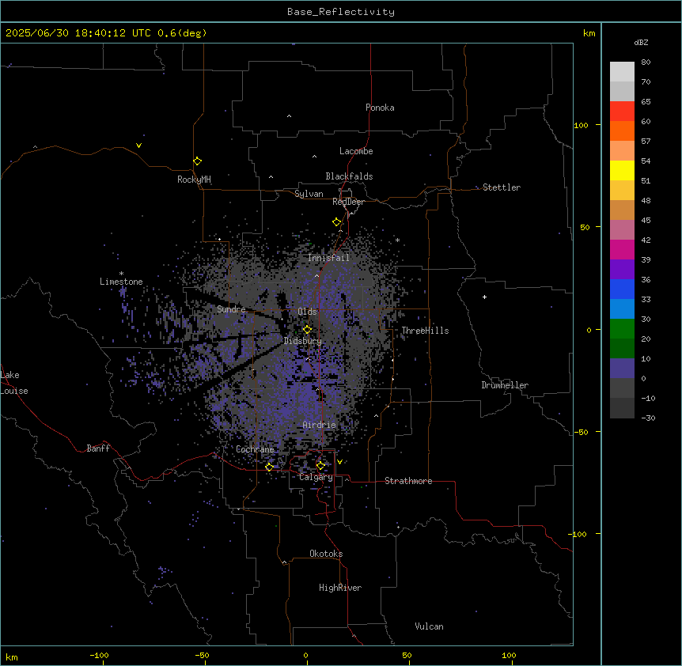Click the asterisk marker northeast of Innisfail
The image size is (682, 666).
tap(397, 240)
